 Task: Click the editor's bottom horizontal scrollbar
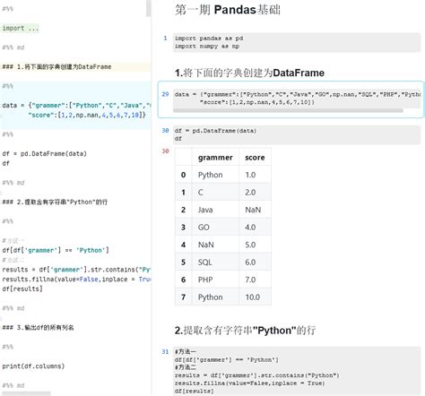click(26, 393)
